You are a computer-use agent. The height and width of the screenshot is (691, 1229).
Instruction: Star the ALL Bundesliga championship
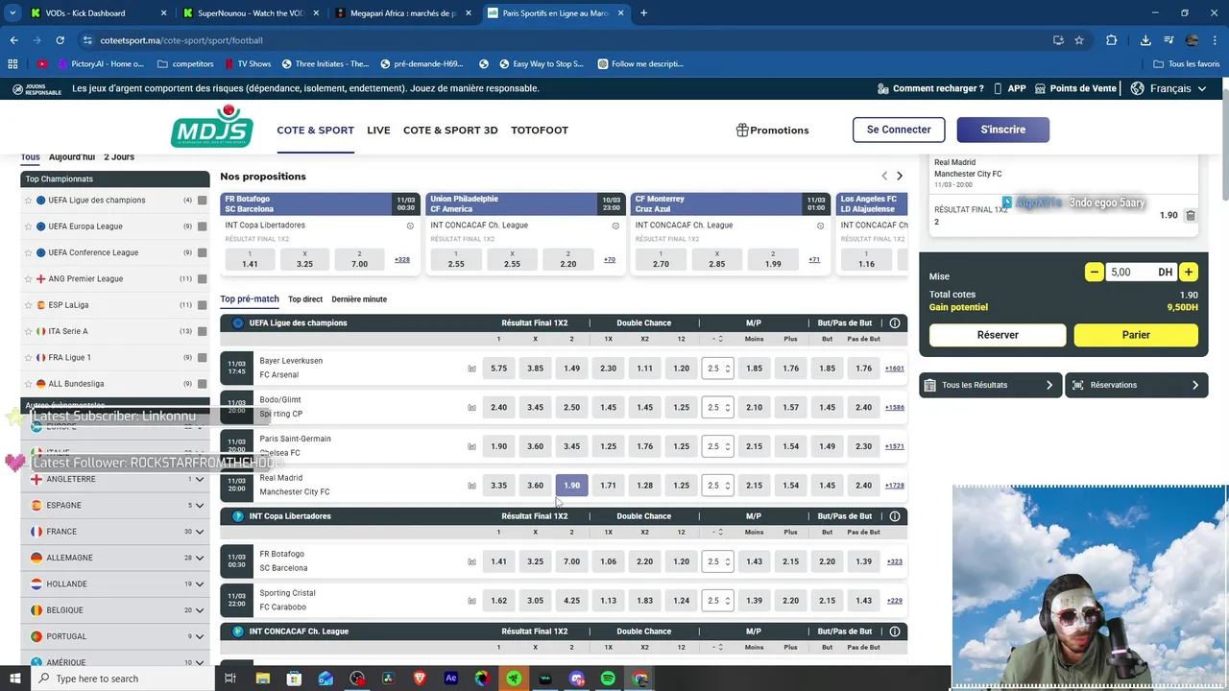28,384
